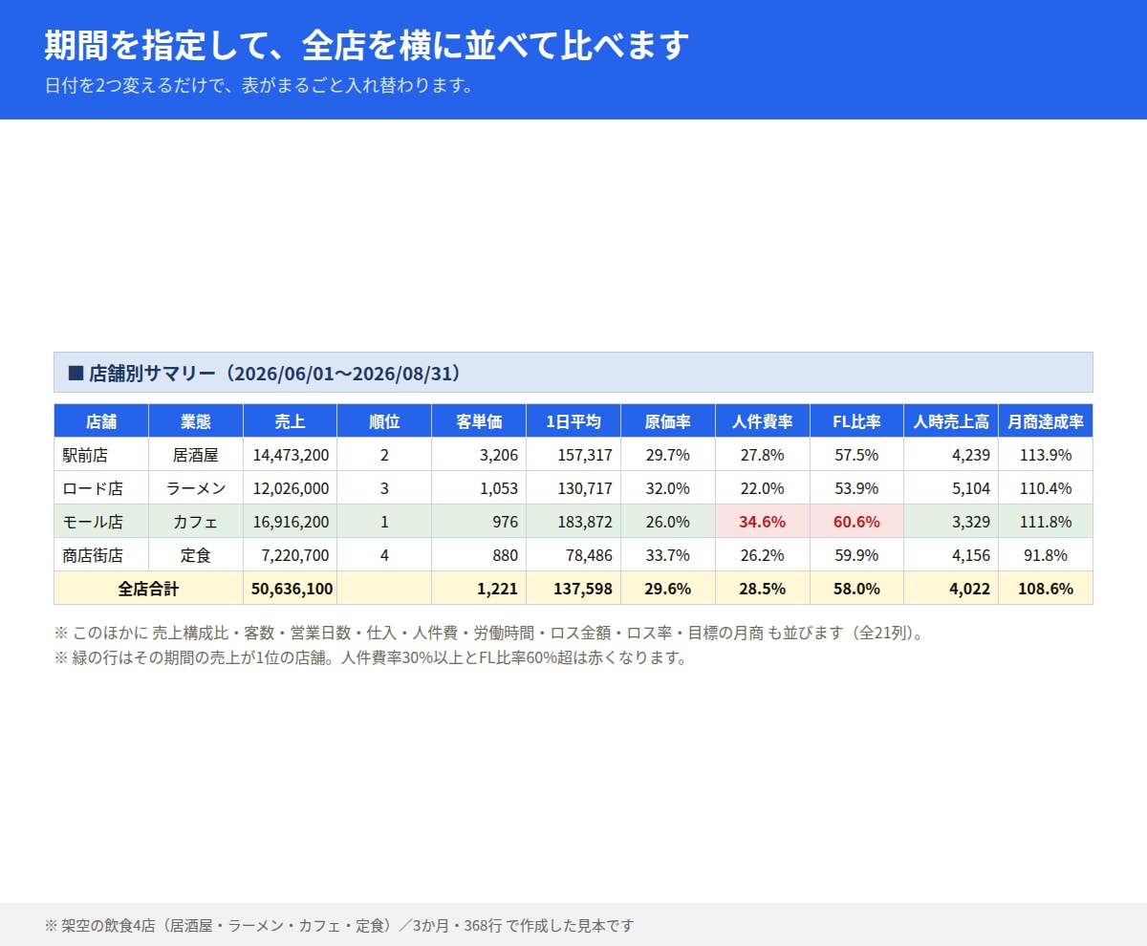Click FL ratio 57.5% cell

[x=856, y=455]
